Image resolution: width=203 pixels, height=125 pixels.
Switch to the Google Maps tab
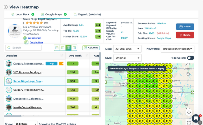point(54,14)
